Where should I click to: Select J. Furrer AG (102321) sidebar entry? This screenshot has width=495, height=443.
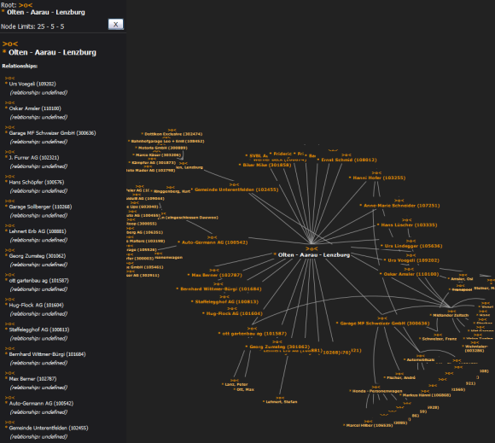tap(34, 158)
